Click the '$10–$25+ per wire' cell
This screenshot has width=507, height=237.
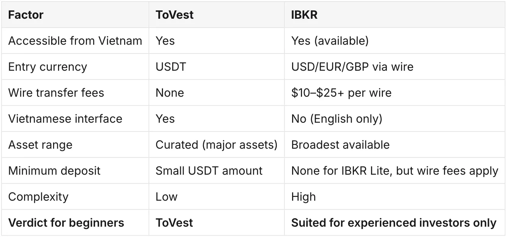pos(341,93)
